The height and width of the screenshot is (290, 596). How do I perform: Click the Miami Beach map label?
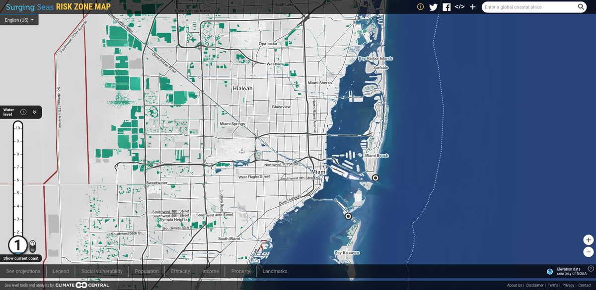[377, 156]
